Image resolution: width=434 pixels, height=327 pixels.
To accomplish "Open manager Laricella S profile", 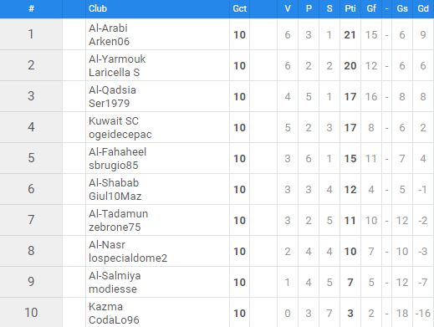I will click(114, 73).
